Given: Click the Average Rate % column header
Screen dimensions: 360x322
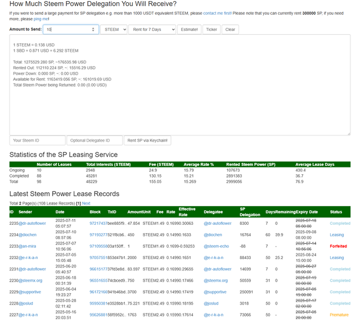Looking at the screenshot, I should pyautogui.click(x=199, y=165).
